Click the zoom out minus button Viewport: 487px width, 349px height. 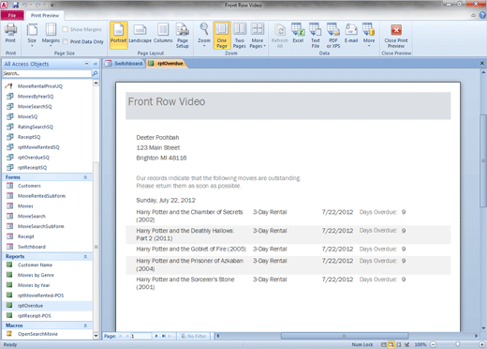tap(434, 344)
